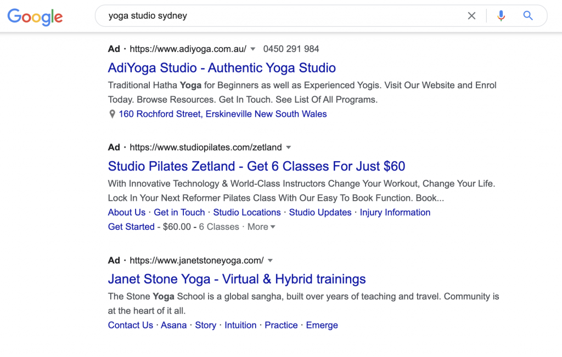
Task: Click the https://www.adiyoga.com.au/ URL text
Action: (x=188, y=49)
